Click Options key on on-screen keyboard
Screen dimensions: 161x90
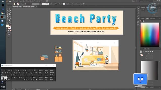[41, 80]
